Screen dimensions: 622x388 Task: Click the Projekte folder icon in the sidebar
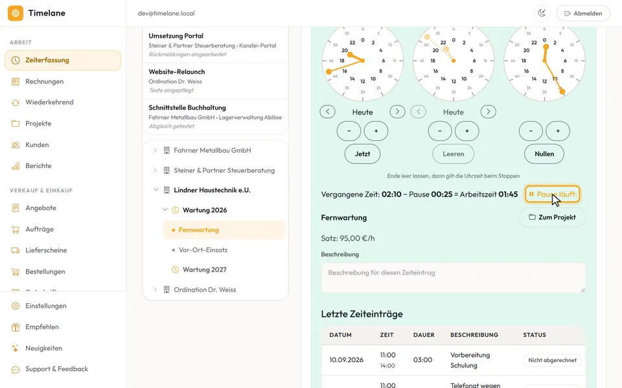click(x=16, y=124)
